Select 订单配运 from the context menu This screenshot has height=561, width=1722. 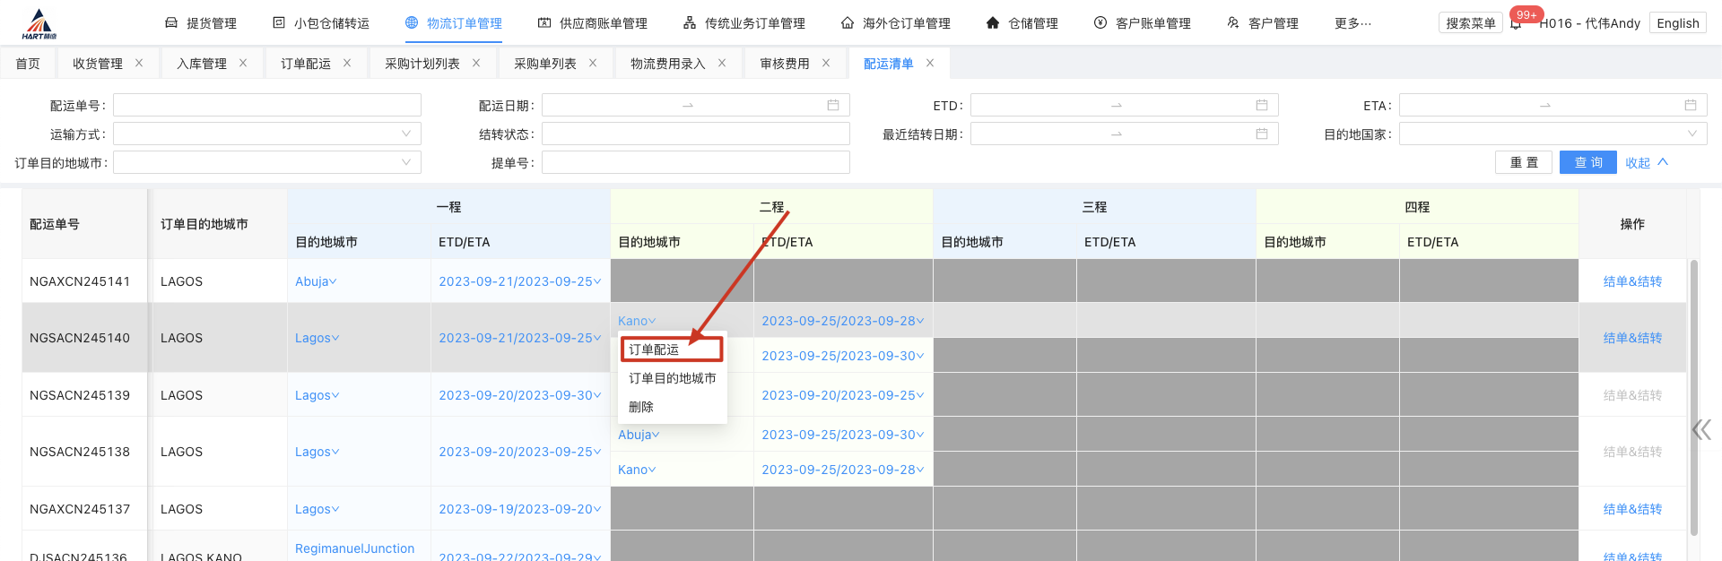654,350
